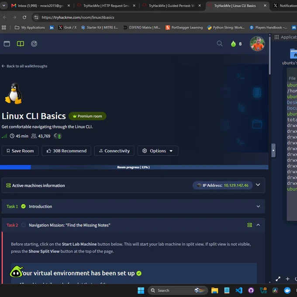Go back to all walkthroughs
The image size is (297, 297).
coord(24,66)
